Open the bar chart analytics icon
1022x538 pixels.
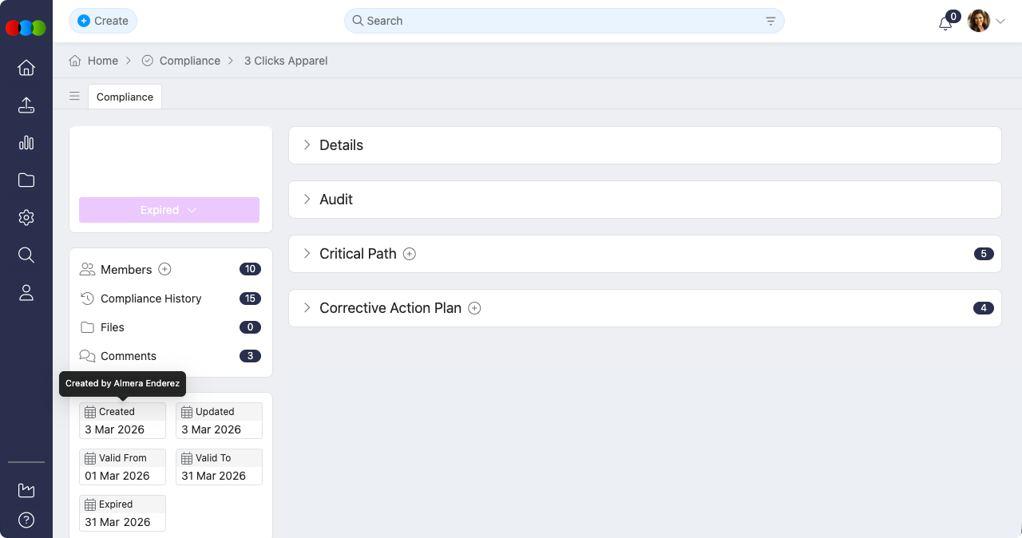[x=26, y=143]
